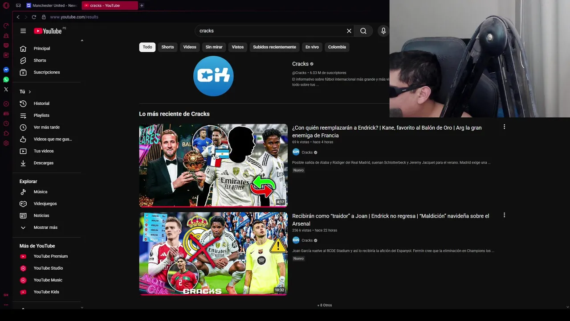Open options menu for Endrick replacement video
The height and width of the screenshot is (321, 570).
[504, 127]
